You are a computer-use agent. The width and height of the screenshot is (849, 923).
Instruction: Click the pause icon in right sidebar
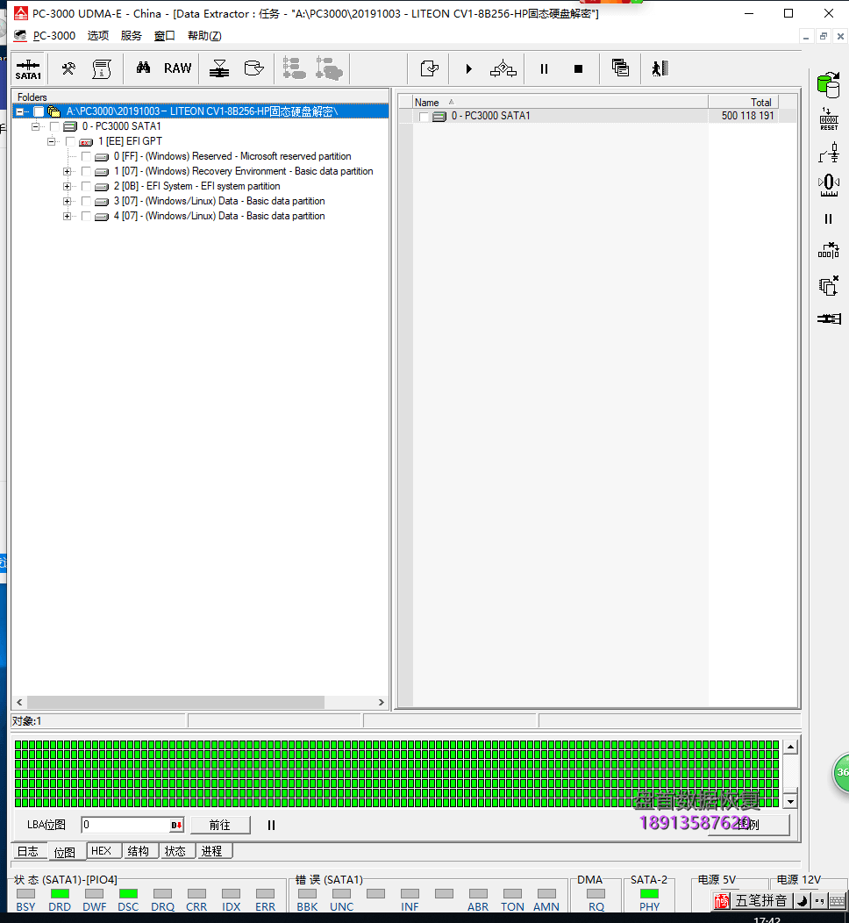click(829, 219)
